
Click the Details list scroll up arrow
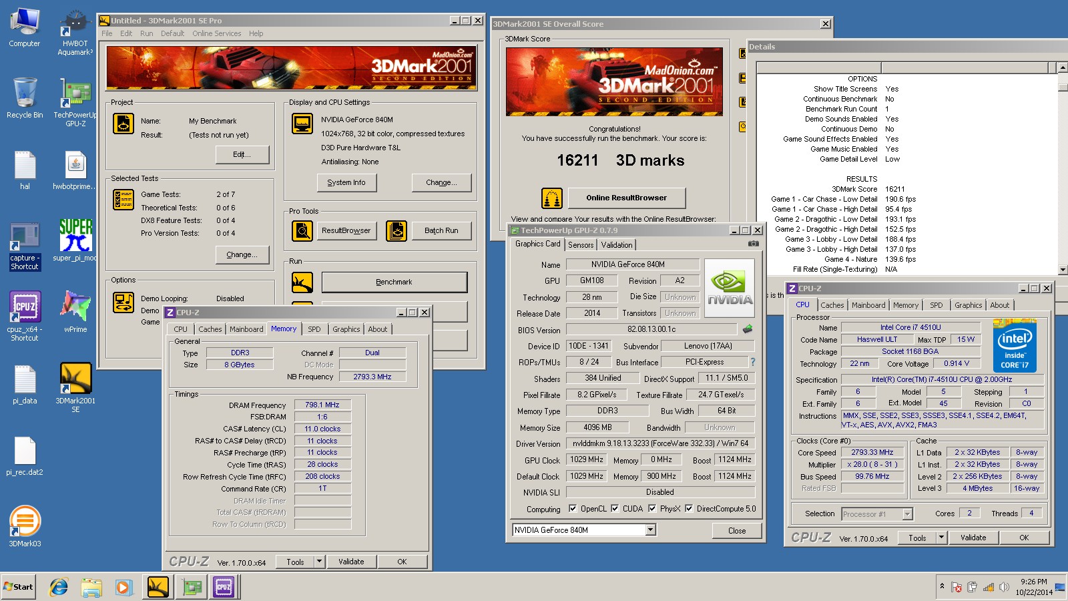pos(1063,67)
